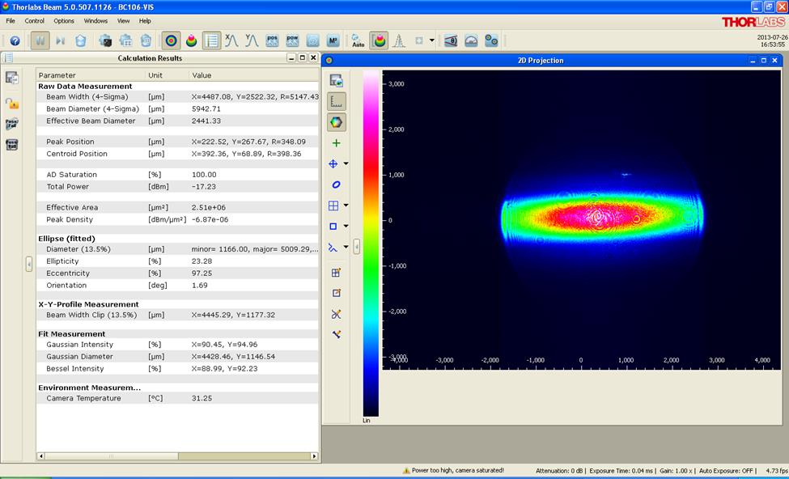The image size is (789, 479).
Task: Open the 3D profile view
Action: [x=192, y=40]
